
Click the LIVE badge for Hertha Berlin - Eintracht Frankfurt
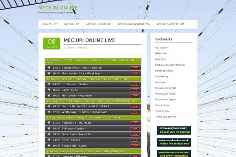click(135, 106)
